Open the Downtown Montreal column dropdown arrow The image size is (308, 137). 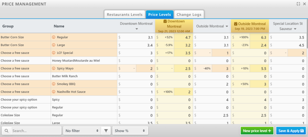click(x=137, y=29)
